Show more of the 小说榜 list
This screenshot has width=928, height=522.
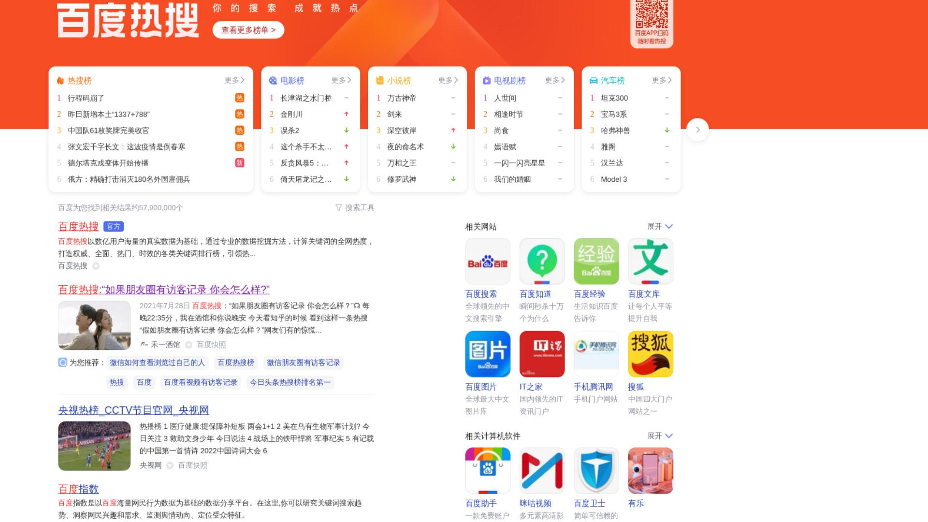pos(448,80)
